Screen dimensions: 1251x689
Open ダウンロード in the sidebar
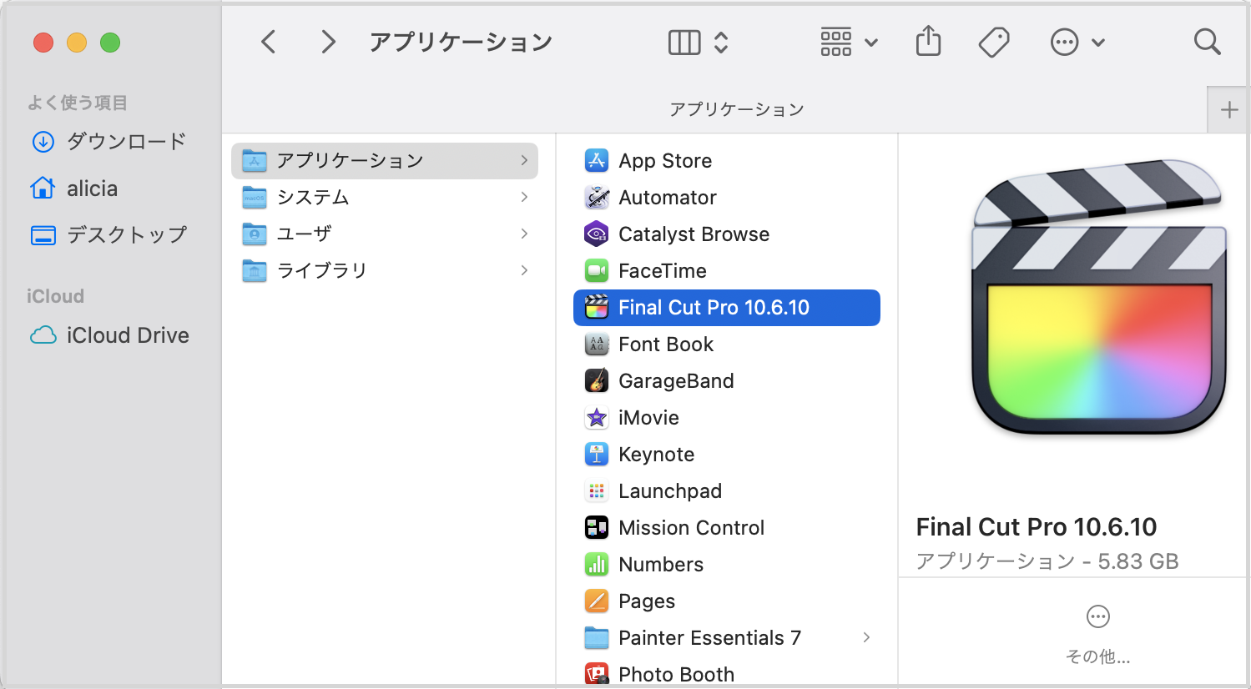pyautogui.click(x=126, y=142)
